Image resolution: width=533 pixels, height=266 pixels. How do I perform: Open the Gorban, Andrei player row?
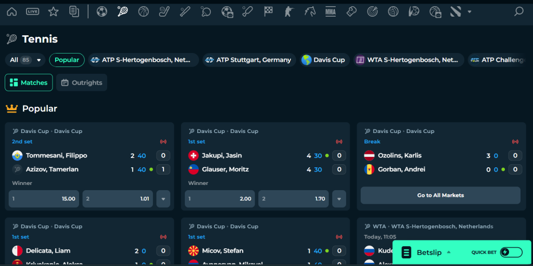[401, 169]
